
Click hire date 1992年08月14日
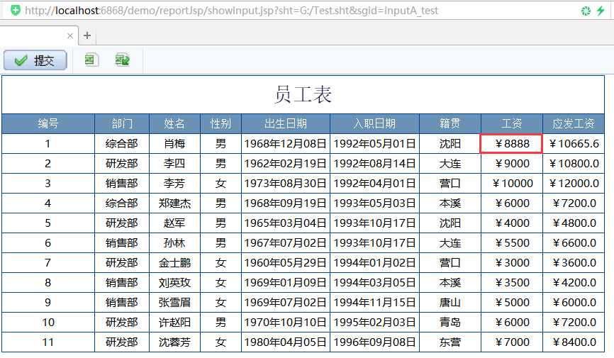374,163
